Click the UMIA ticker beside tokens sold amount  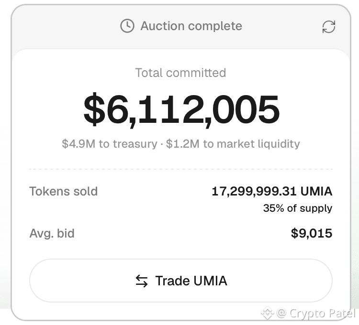(316, 191)
